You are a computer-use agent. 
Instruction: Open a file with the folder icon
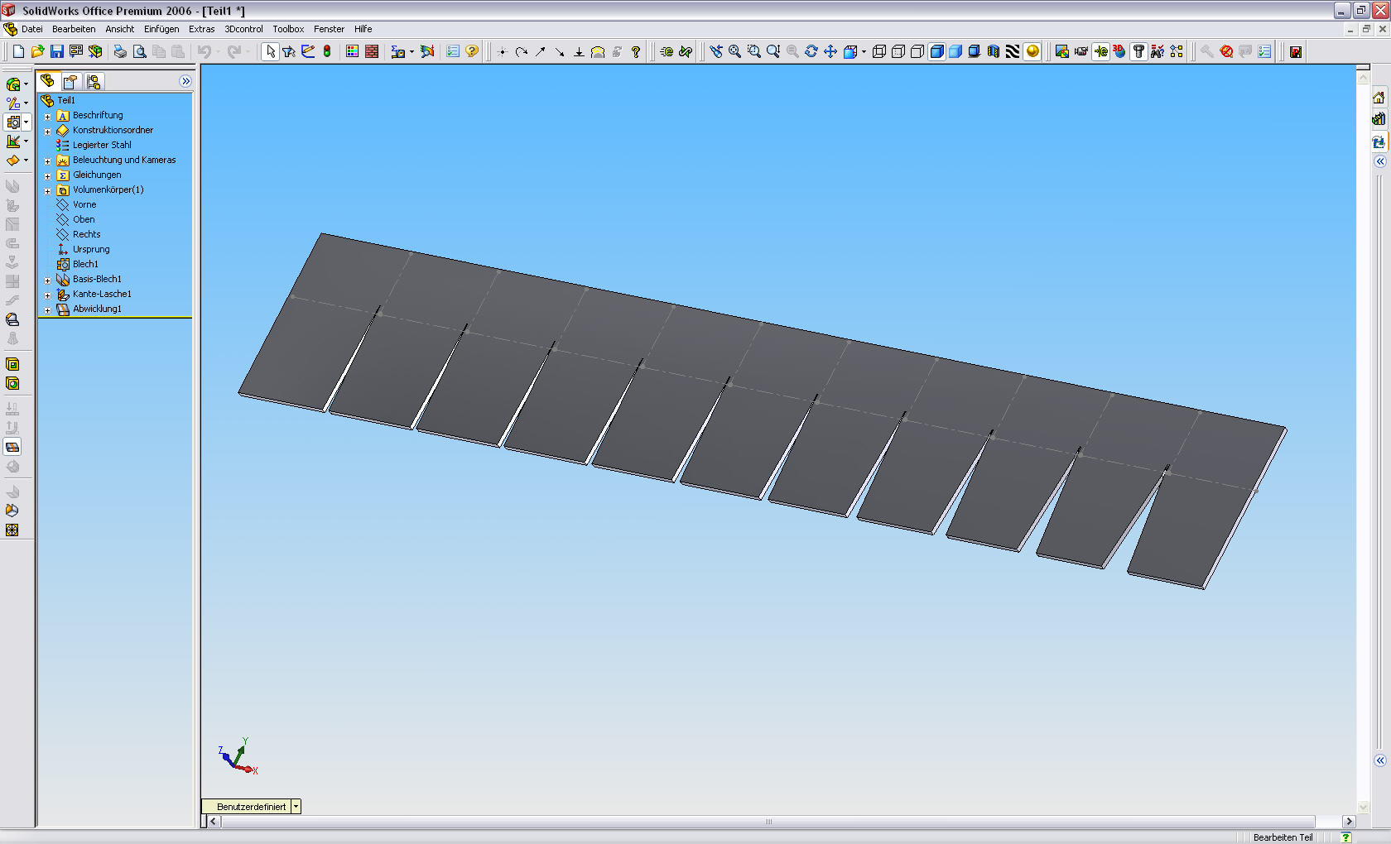pyautogui.click(x=37, y=51)
